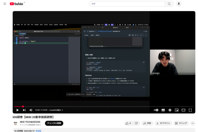Screen dimensions: 198x132
Task: Toggle theater mode
Action: (184, 110)
